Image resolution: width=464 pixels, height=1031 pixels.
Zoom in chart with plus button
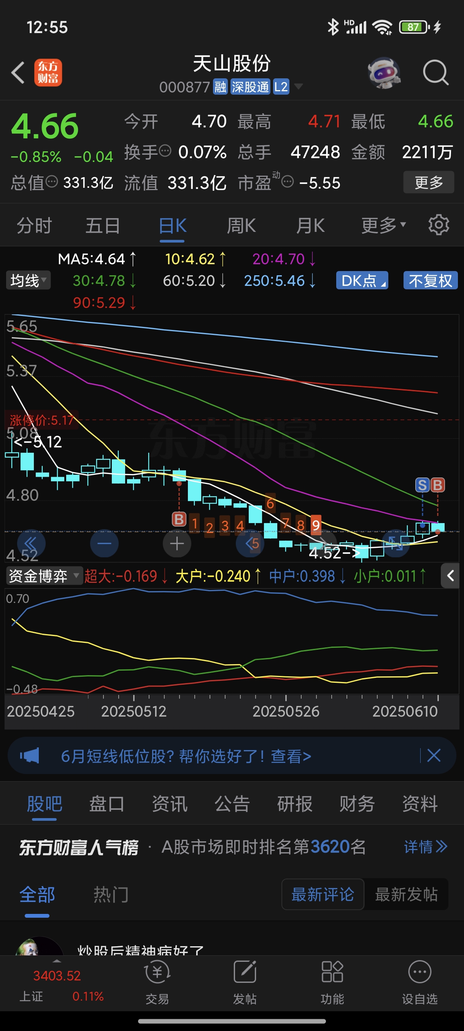point(177,543)
